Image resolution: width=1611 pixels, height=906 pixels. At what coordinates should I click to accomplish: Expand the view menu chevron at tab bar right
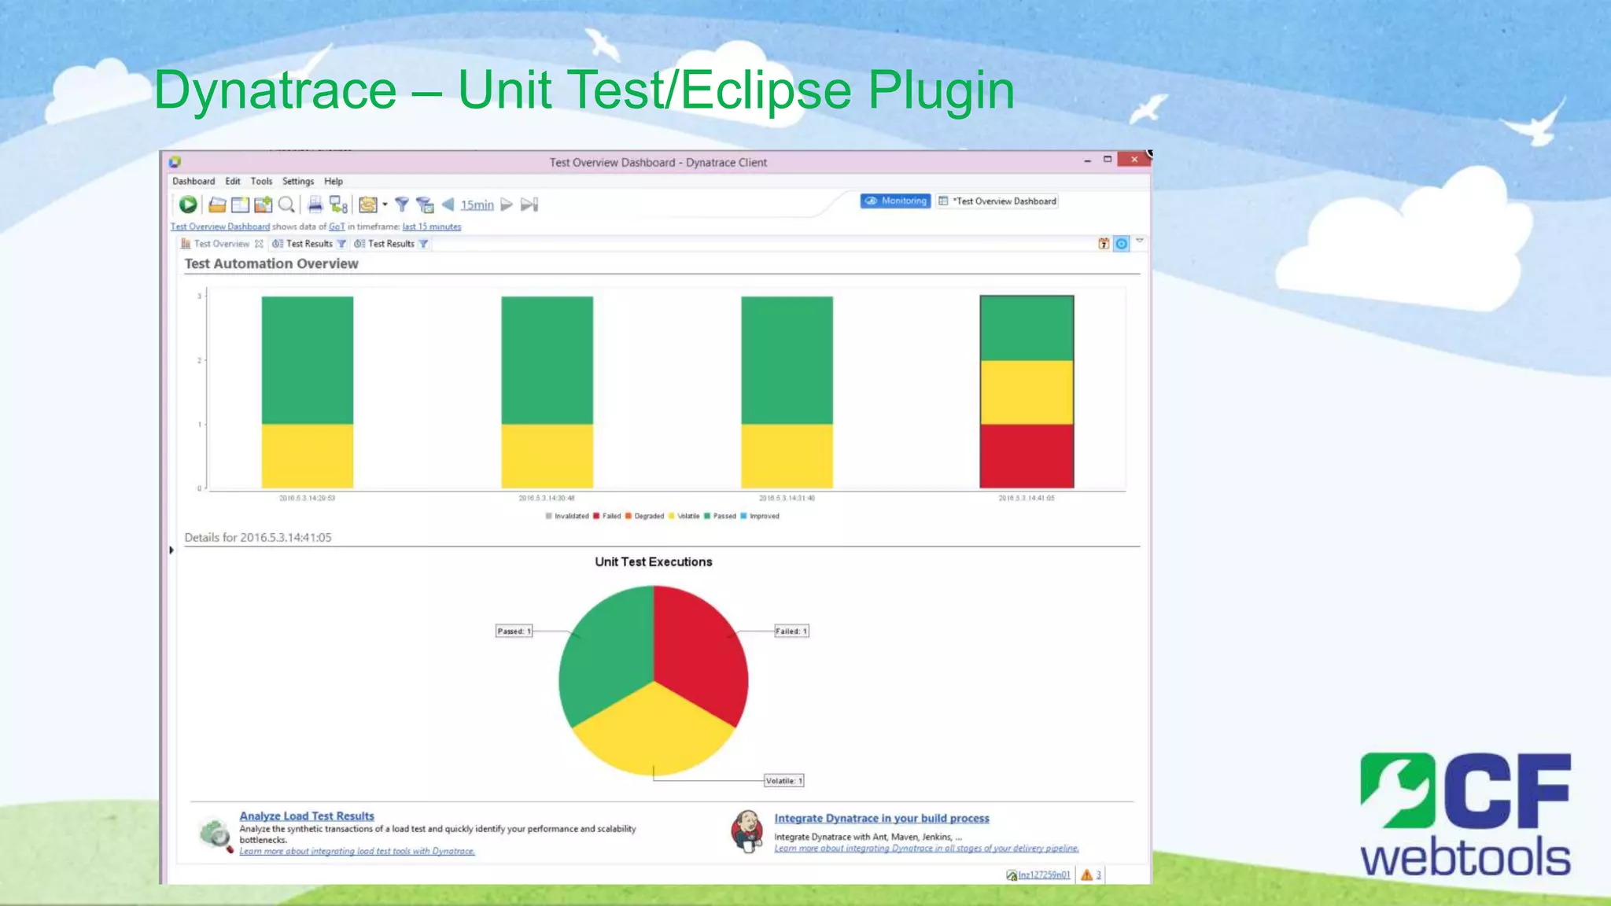coord(1139,241)
